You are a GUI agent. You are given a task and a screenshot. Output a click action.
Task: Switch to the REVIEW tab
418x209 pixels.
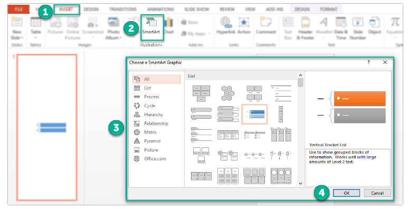[227, 9]
